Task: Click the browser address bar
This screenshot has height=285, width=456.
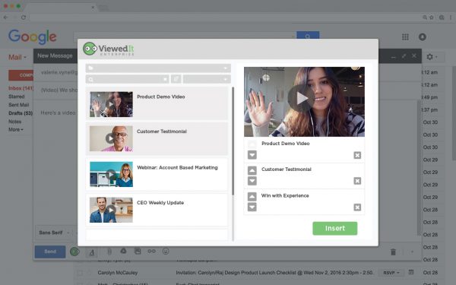Action: (x=224, y=17)
